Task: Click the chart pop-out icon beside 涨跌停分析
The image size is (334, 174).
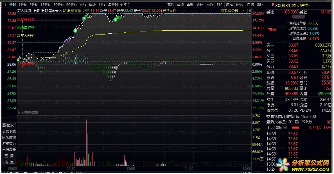Action: tap(243, 10)
